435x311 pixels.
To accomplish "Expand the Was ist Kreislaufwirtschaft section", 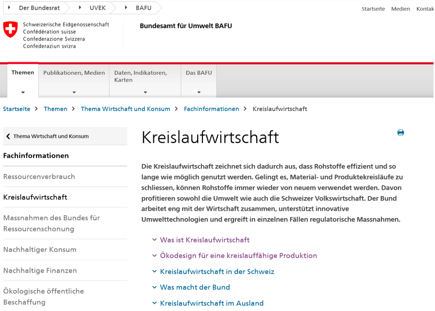I will 204,240.
